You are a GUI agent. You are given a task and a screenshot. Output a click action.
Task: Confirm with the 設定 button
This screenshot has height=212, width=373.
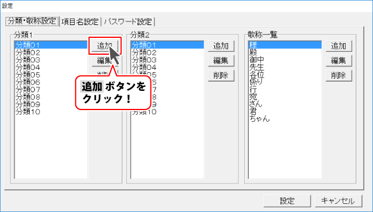click(287, 201)
